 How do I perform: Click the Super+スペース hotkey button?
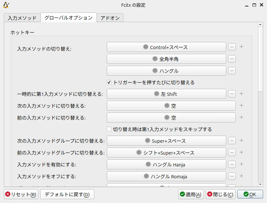(166, 141)
